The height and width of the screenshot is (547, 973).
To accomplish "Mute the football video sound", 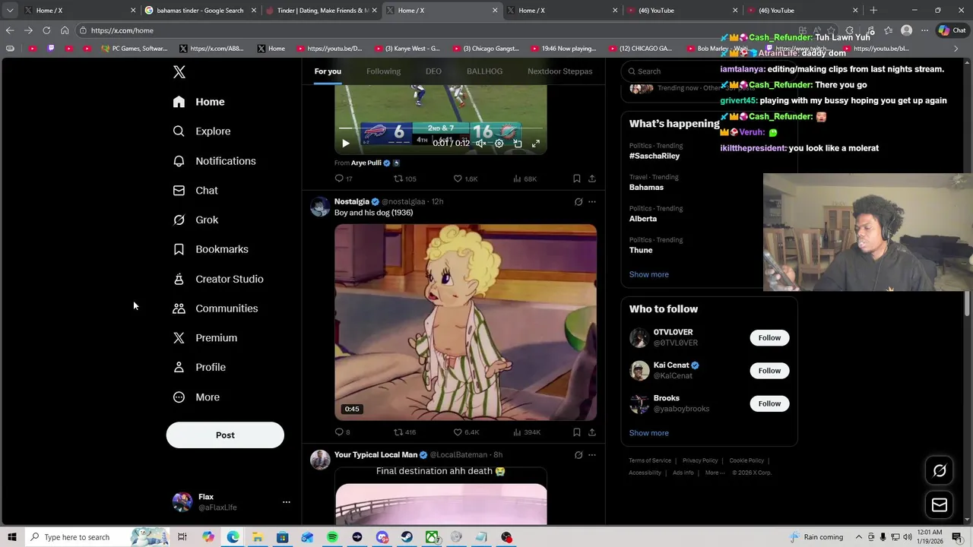I will click(480, 144).
